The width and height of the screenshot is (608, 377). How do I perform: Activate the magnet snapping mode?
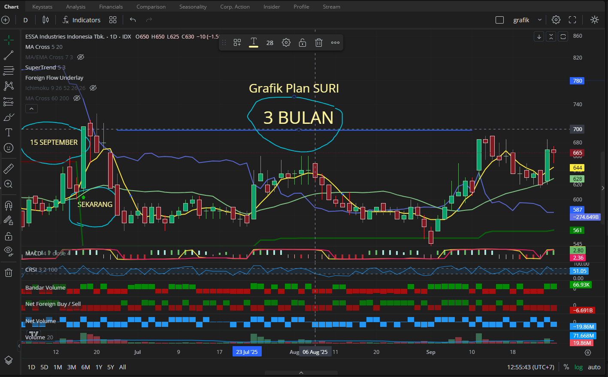(x=9, y=206)
